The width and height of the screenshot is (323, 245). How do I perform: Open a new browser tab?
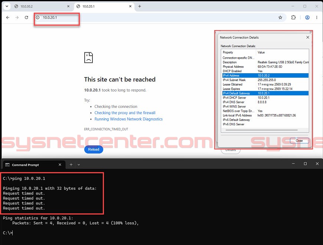tap(140, 6)
